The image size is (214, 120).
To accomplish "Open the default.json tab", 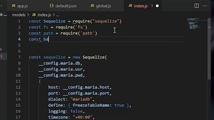I will pyautogui.click(x=66, y=6).
